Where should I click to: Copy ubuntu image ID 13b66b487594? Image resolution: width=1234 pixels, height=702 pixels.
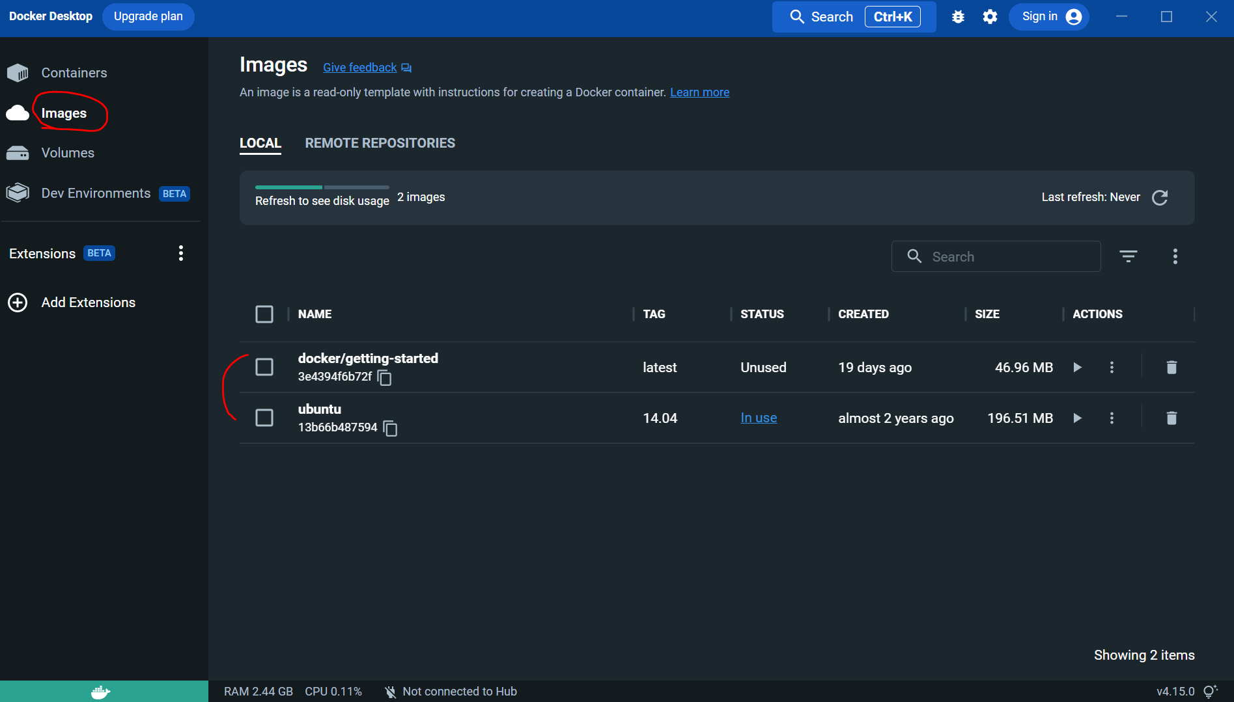[x=390, y=428]
